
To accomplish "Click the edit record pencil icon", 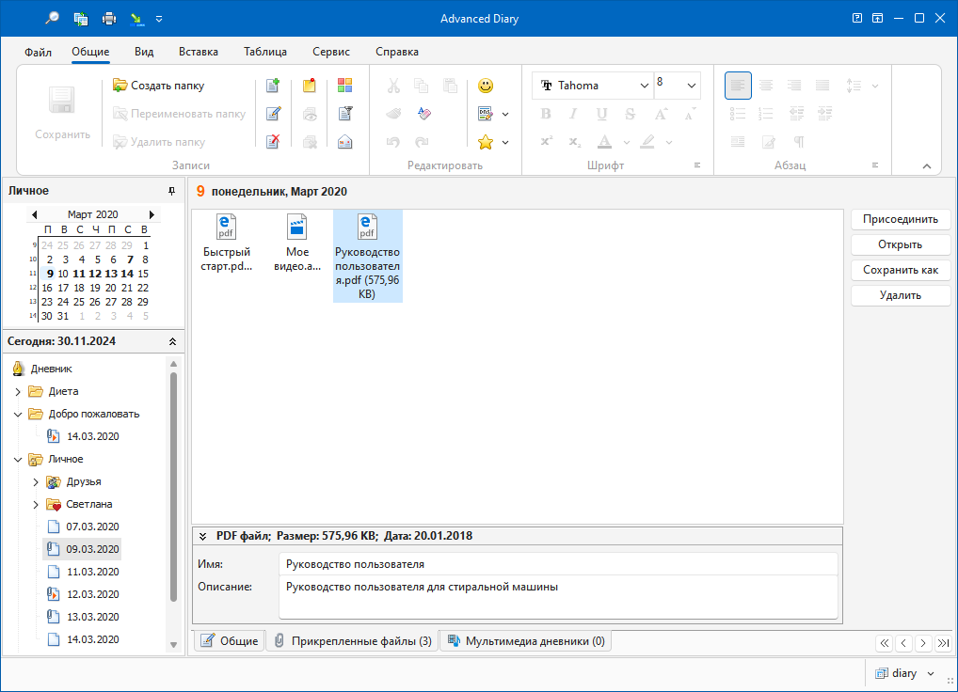I will [273, 114].
